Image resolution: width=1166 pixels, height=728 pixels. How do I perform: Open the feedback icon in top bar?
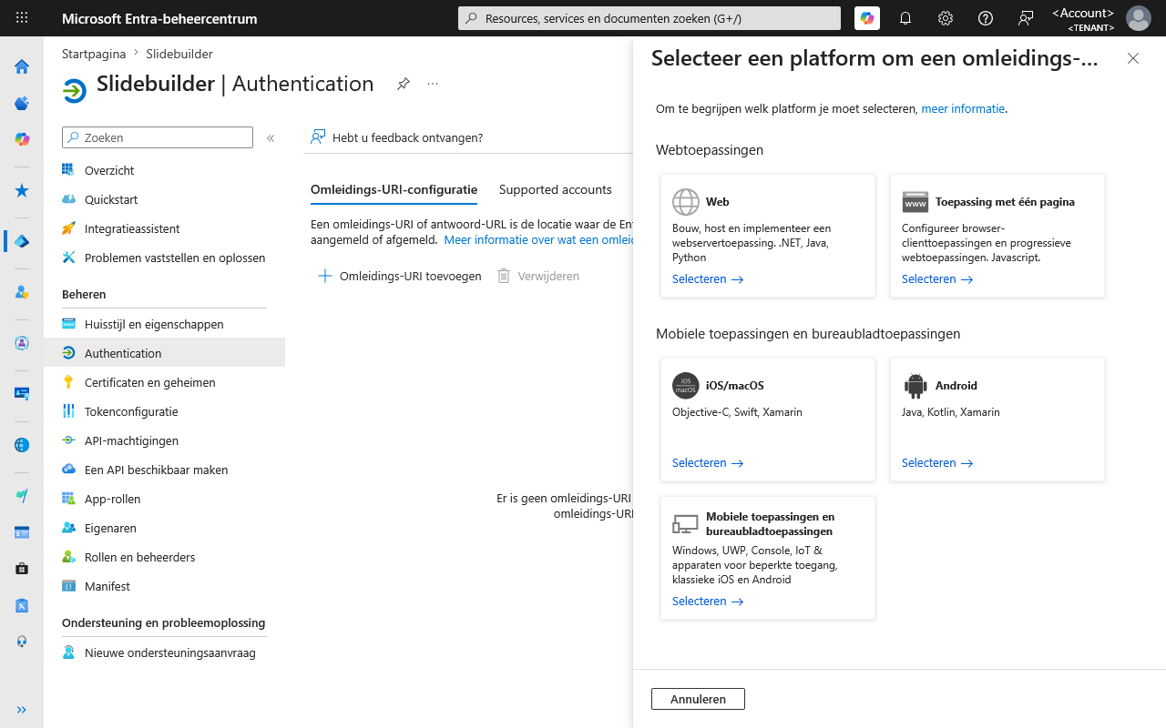pyautogui.click(x=1026, y=18)
